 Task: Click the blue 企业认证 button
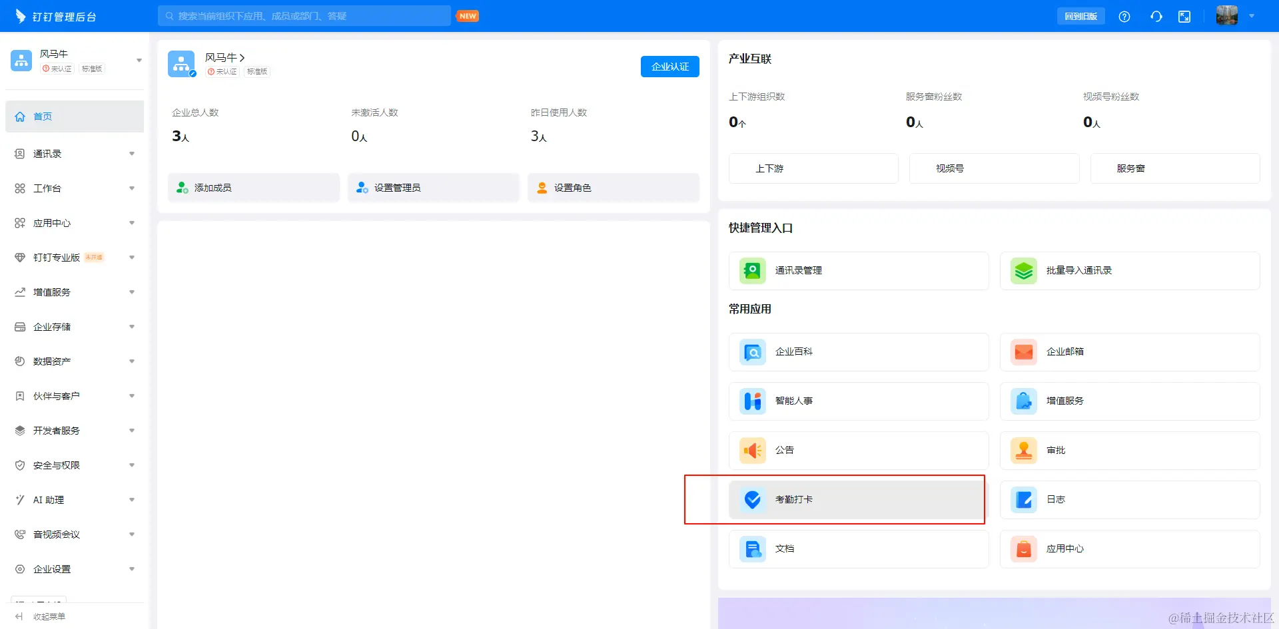click(x=670, y=67)
